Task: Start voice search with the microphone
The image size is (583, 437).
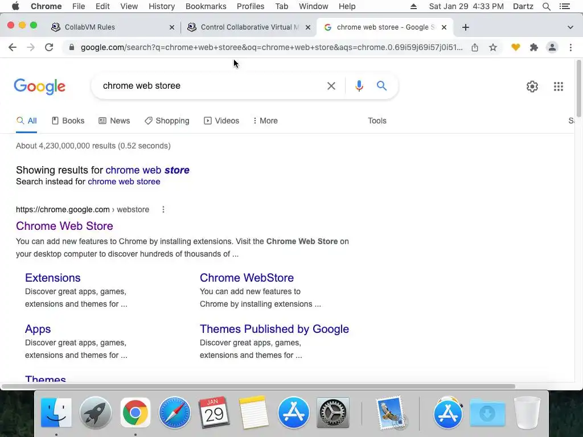Action: [x=359, y=86]
